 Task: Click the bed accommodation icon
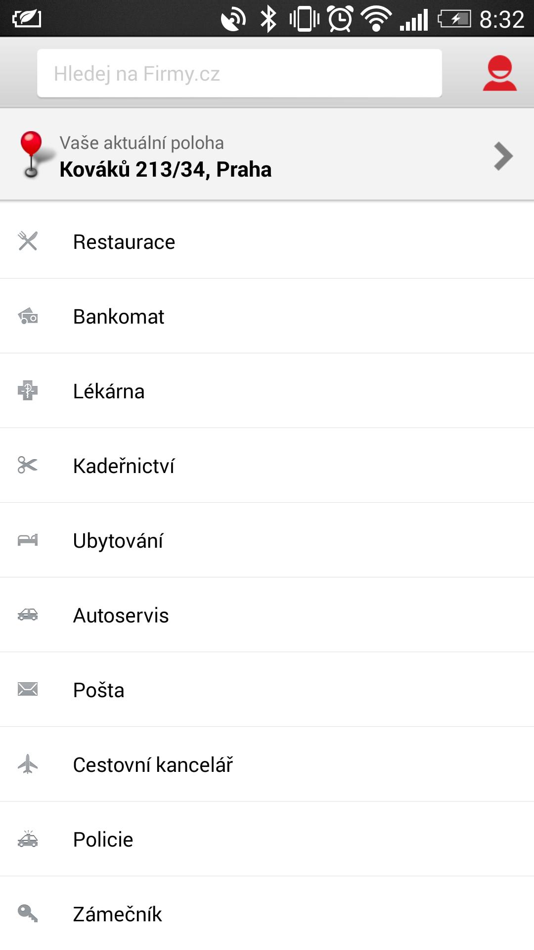pyautogui.click(x=28, y=540)
